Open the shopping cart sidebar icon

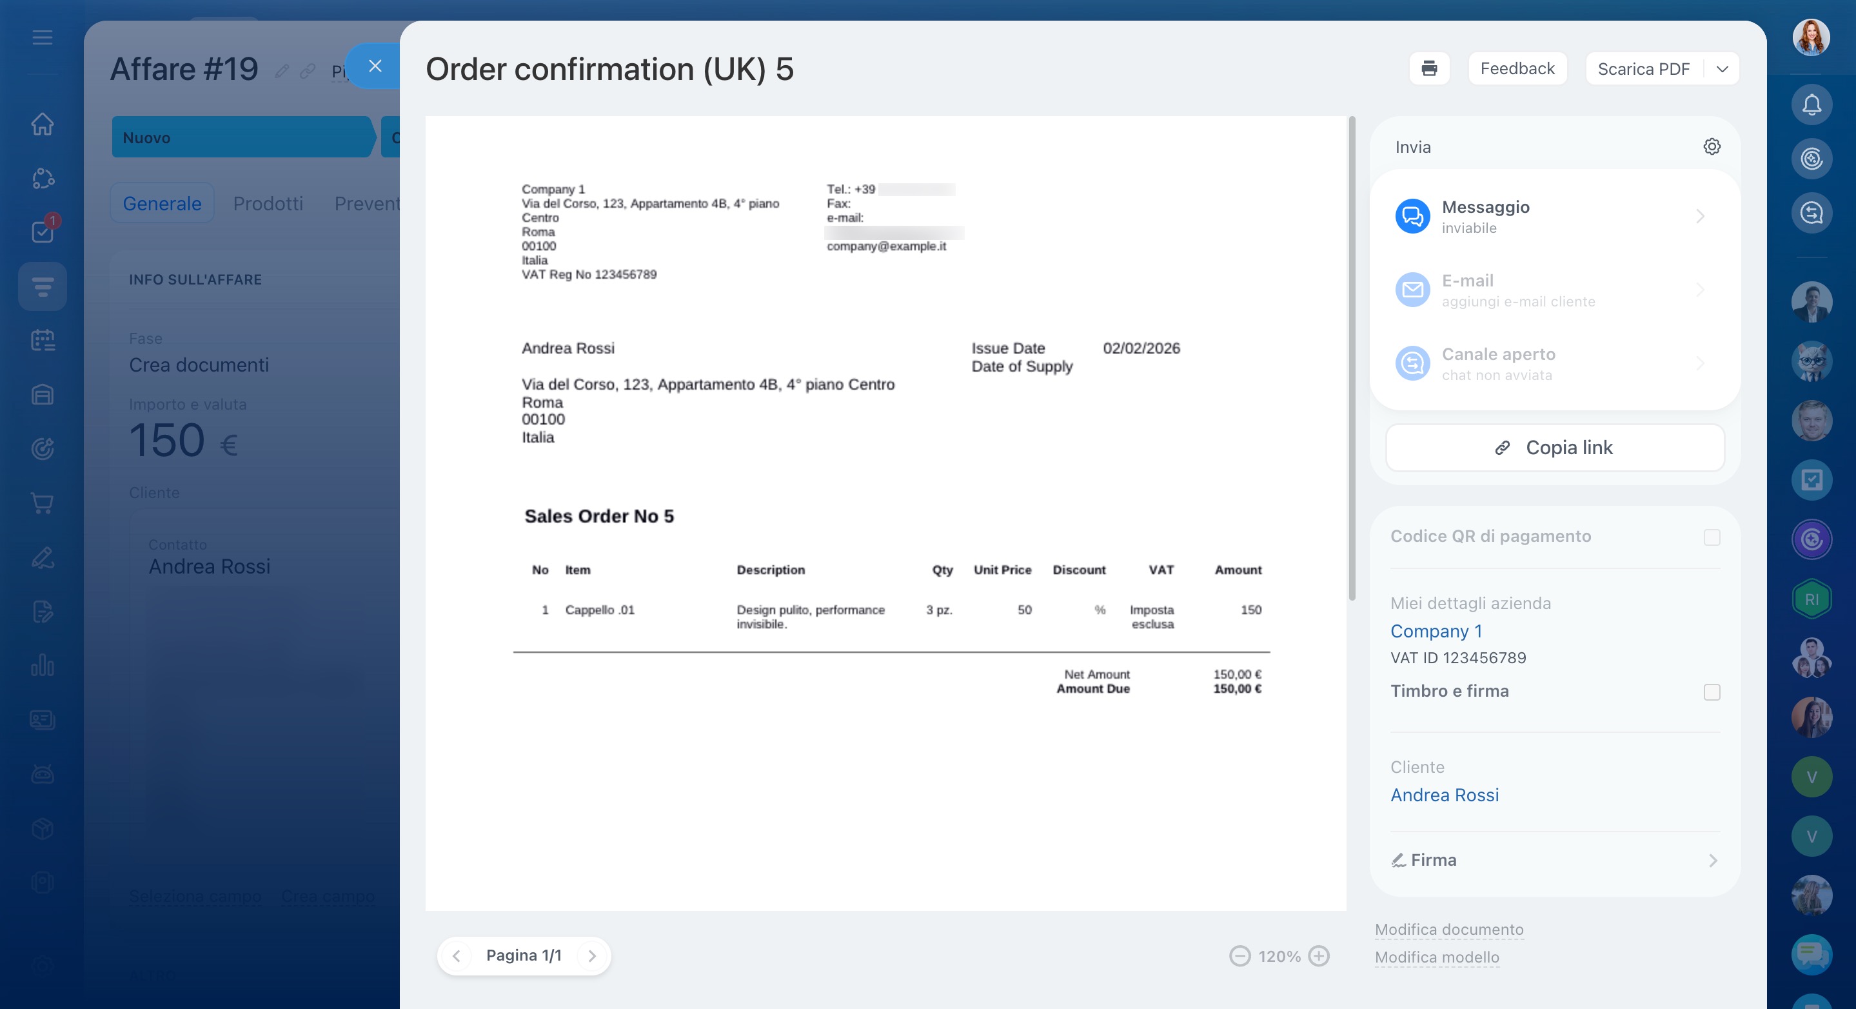(x=43, y=503)
